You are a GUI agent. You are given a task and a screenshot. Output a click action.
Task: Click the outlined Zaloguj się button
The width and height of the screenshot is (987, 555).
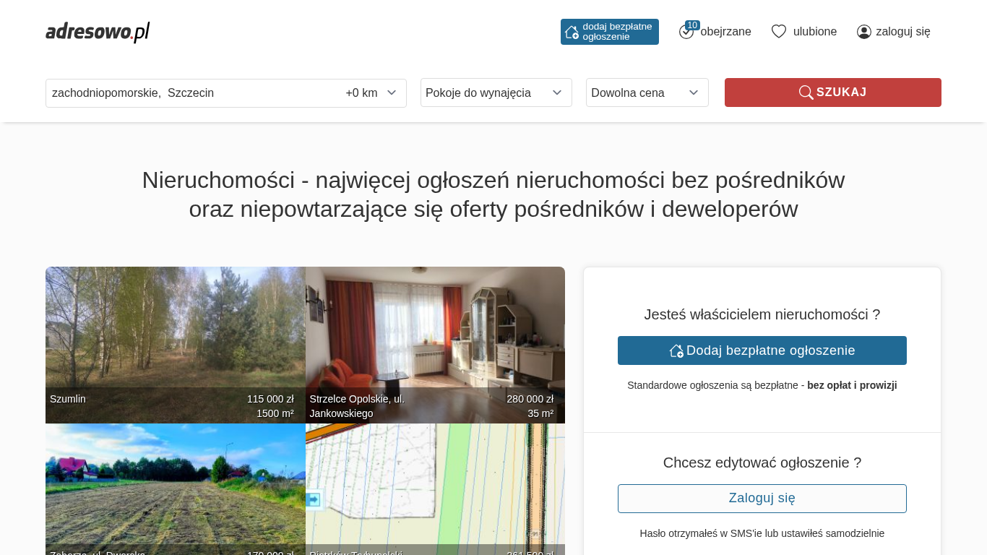click(762, 499)
